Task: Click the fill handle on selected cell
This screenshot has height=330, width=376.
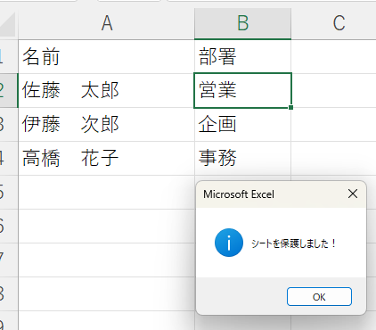Action: [291, 107]
